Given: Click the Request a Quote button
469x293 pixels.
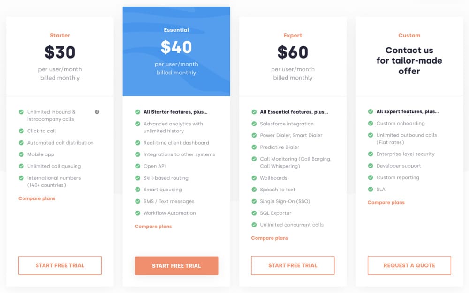Looking at the screenshot, I should coord(409,265).
